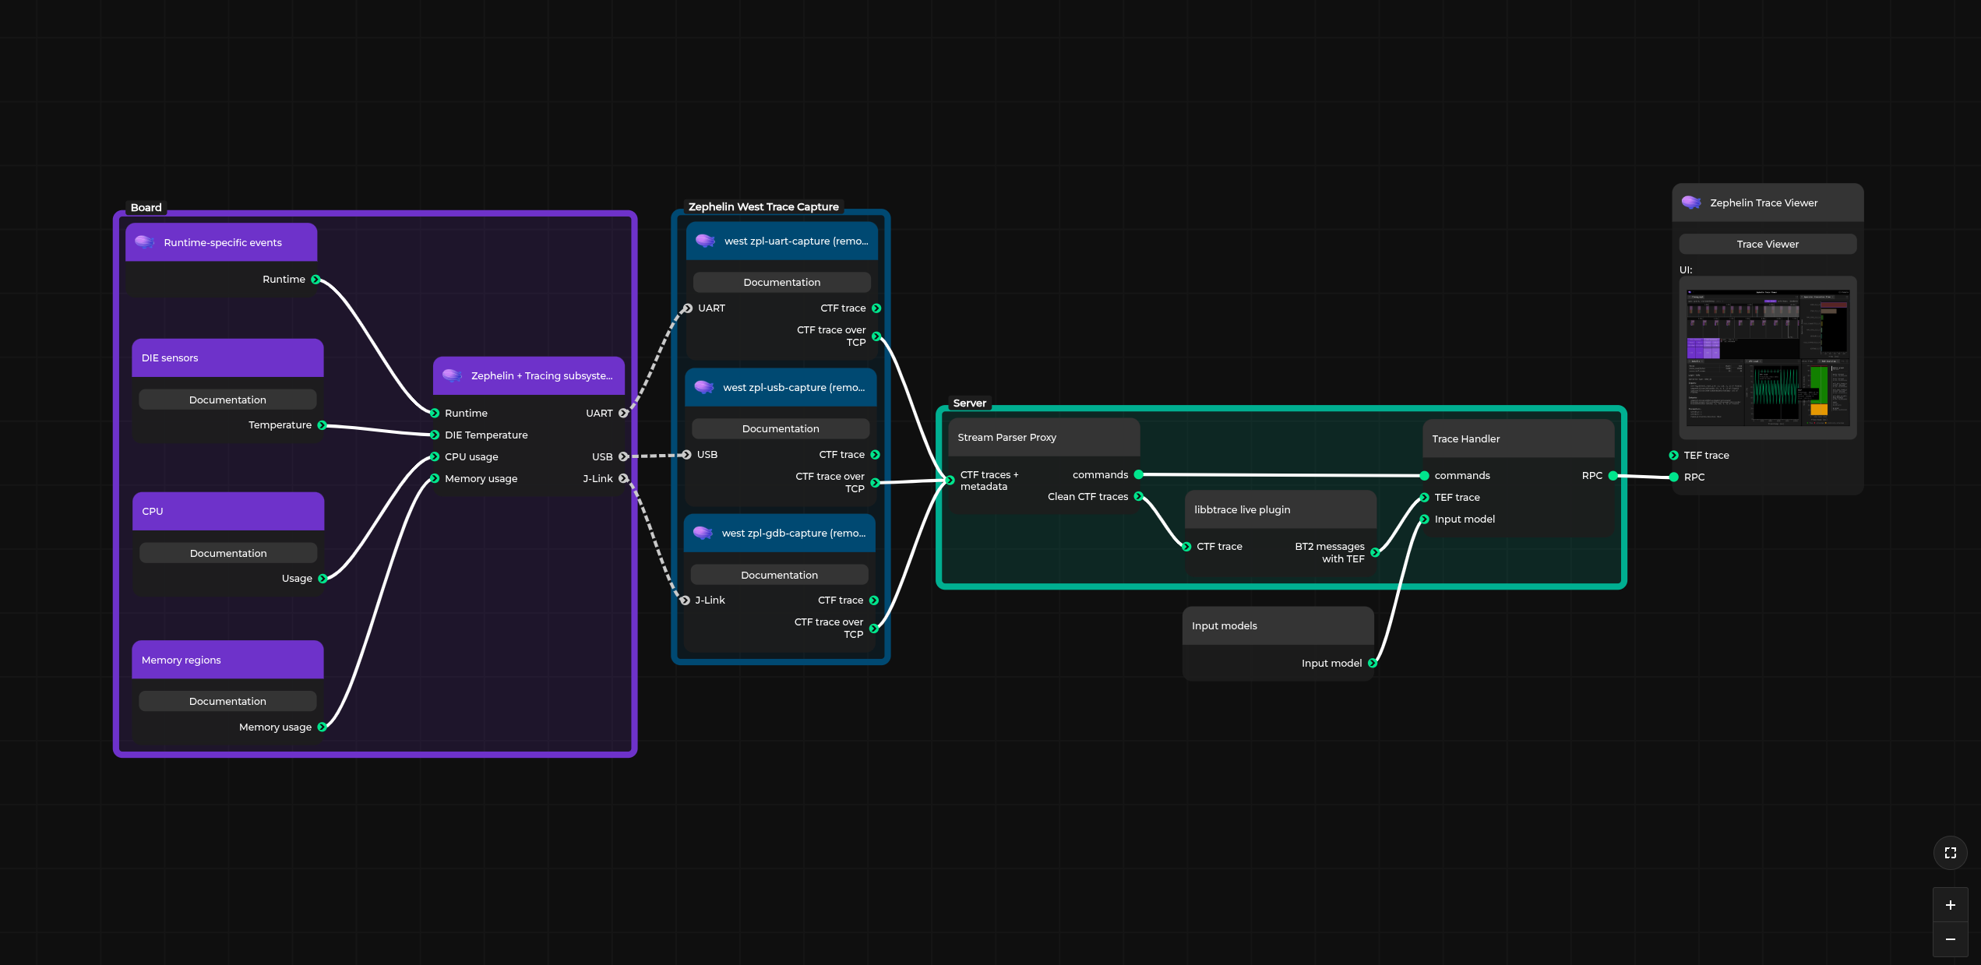Viewport: 1981px width, 965px height.
Task: Click the Temperature output port on DIE sensors
Action: click(x=322, y=425)
